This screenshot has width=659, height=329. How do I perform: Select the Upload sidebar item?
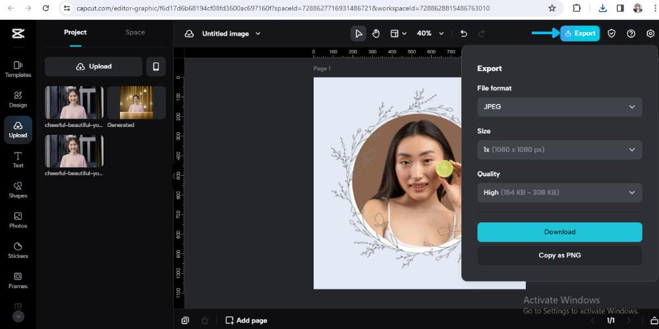click(18, 130)
